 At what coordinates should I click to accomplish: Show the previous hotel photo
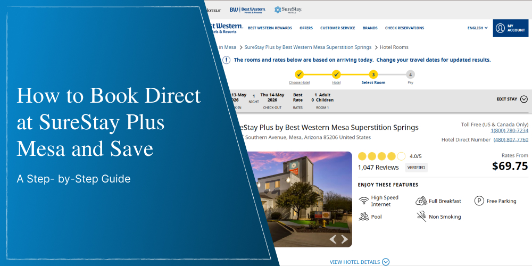coord(333,239)
